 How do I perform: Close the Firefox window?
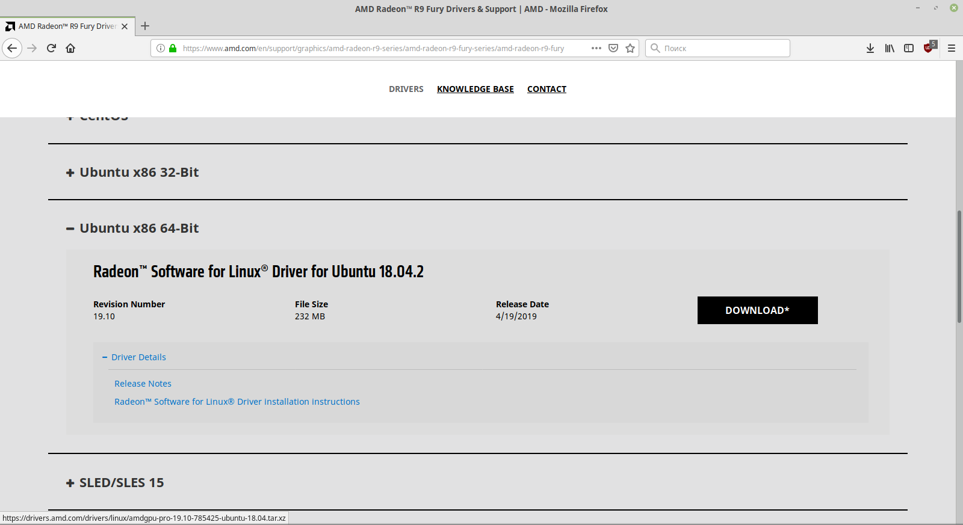pyautogui.click(x=954, y=8)
